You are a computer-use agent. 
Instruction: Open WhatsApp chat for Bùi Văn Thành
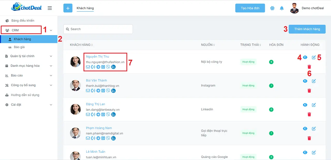103,91
